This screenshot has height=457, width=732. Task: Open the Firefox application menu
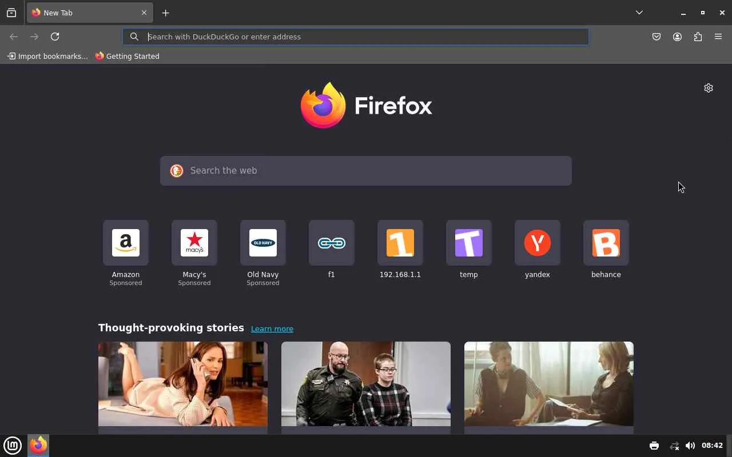click(x=718, y=37)
